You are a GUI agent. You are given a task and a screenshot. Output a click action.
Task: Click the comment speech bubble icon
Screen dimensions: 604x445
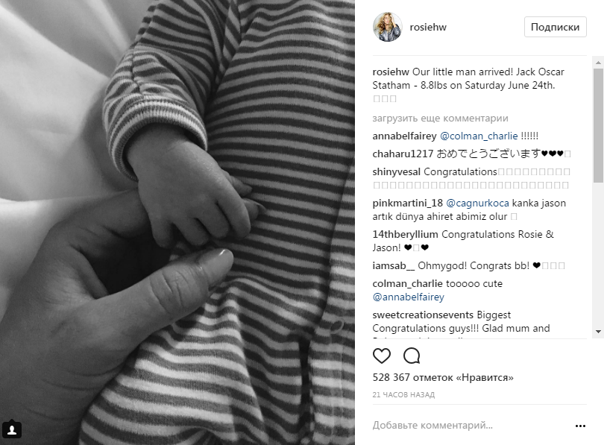click(412, 356)
